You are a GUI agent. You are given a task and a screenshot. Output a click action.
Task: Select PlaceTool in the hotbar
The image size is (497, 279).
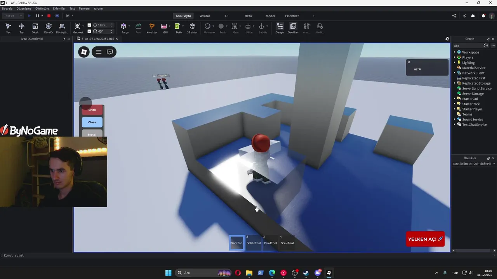(237, 243)
